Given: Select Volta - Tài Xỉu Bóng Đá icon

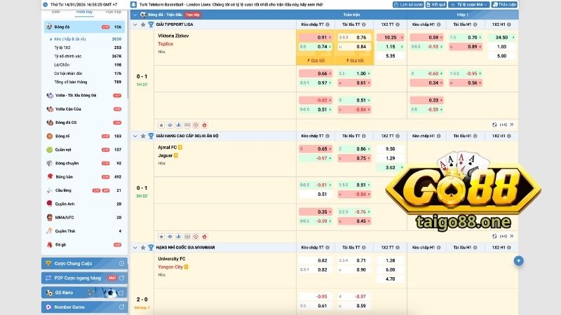Looking at the screenshot, I should 50,95.
